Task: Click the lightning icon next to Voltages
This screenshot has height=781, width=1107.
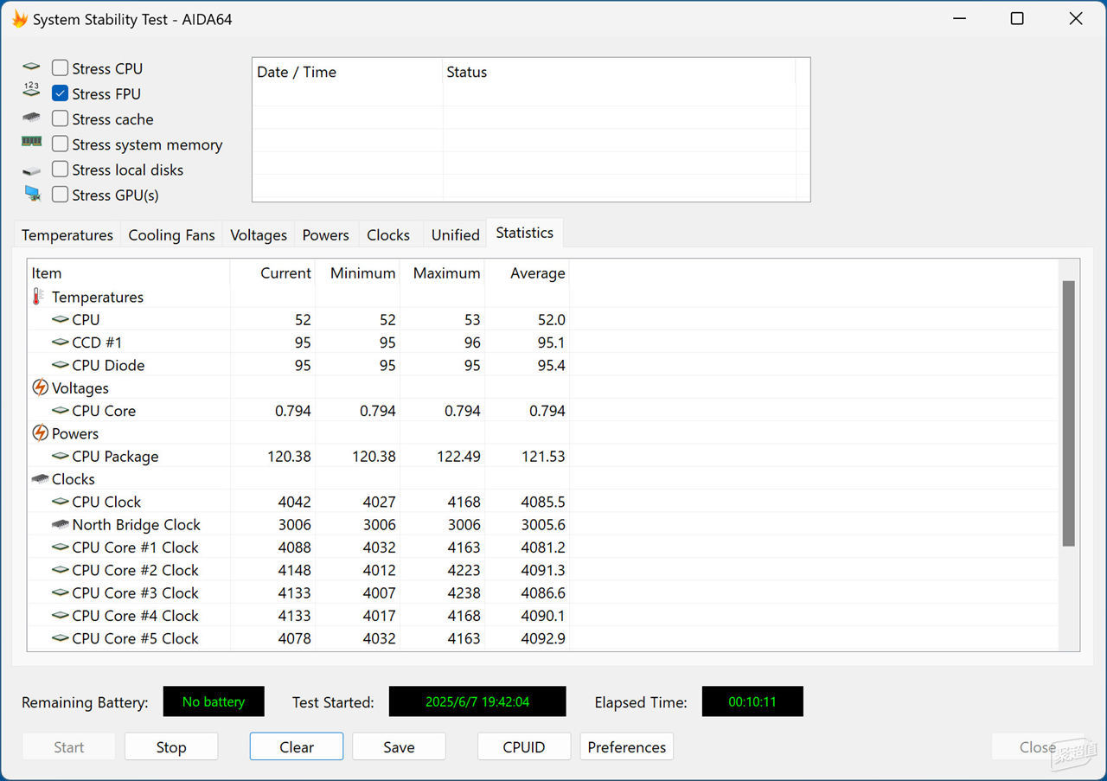Action: tap(40, 387)
